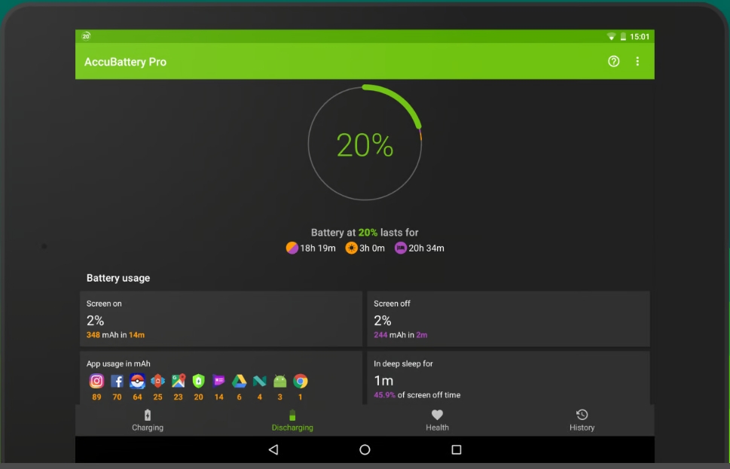Tap the Chrome app usage icon
The width and height of the screenshot is (730, 469).
click(x=300, y=381)
